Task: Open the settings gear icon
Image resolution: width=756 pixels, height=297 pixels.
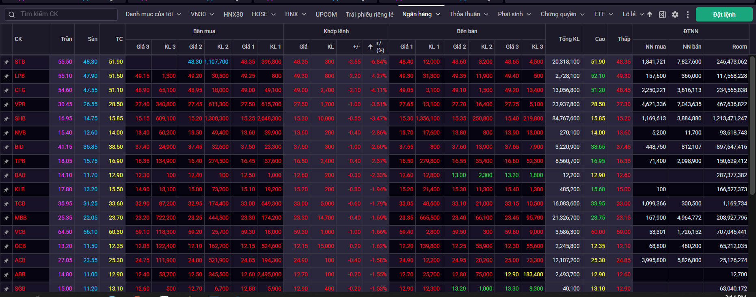Action: pos(675,15)
